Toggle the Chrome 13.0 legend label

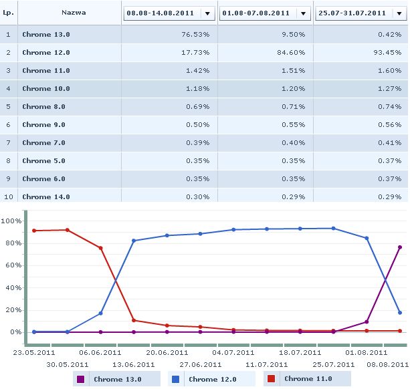click(x=118, y=379)
